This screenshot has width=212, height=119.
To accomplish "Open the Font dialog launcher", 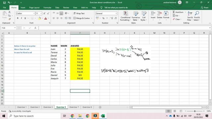I will click(x=50, y=23).
